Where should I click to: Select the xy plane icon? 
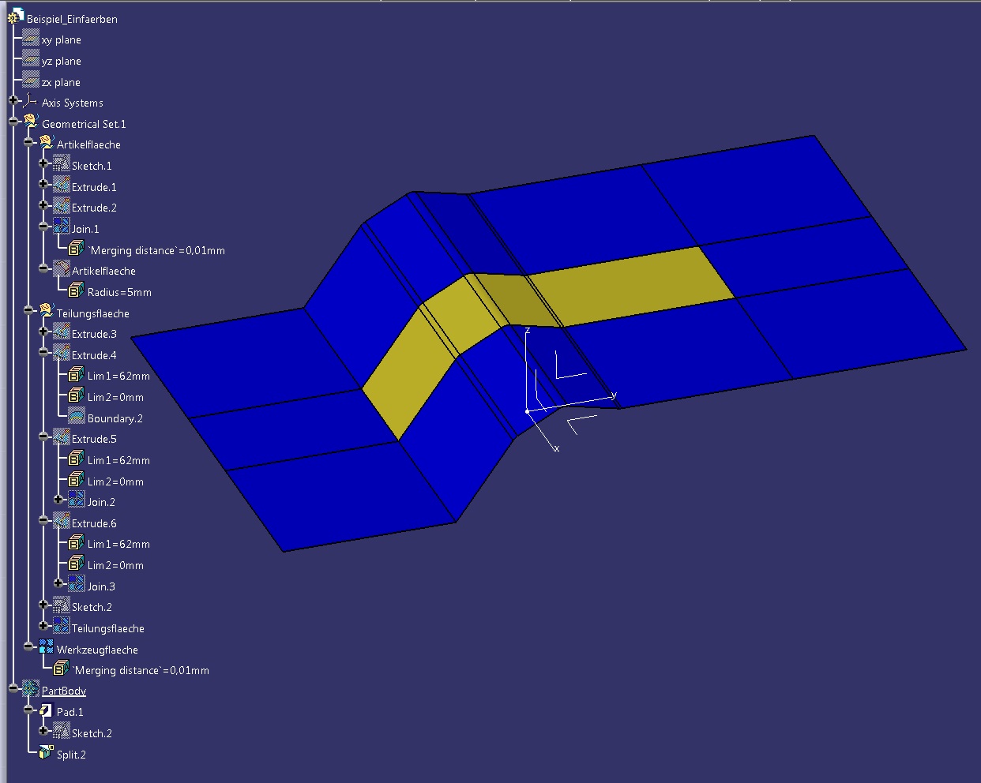[31, 39]
